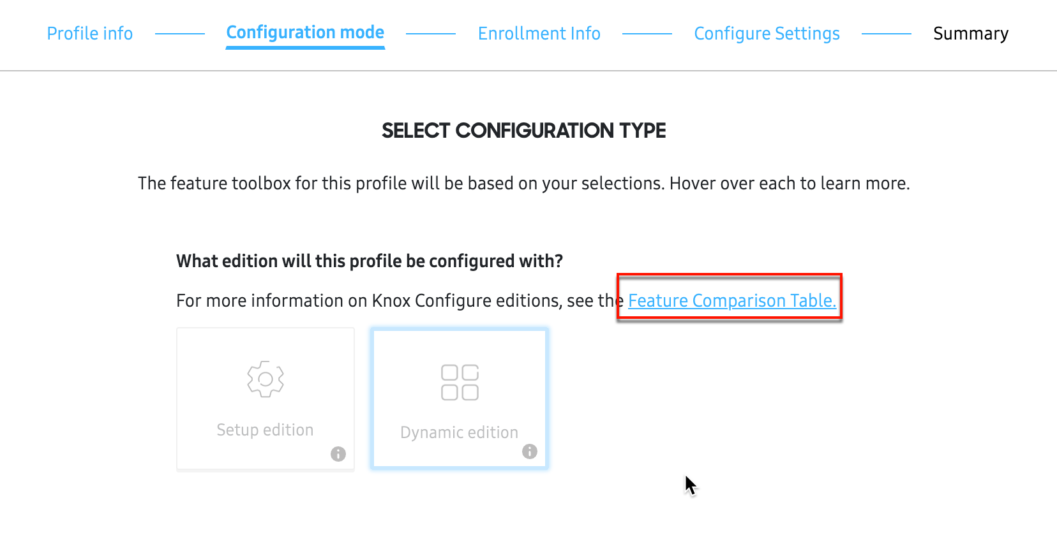Open Setup edition details via its info badge
This screenshot has width=1057, height=542.
pyautogui.click(x=338, y=454)
